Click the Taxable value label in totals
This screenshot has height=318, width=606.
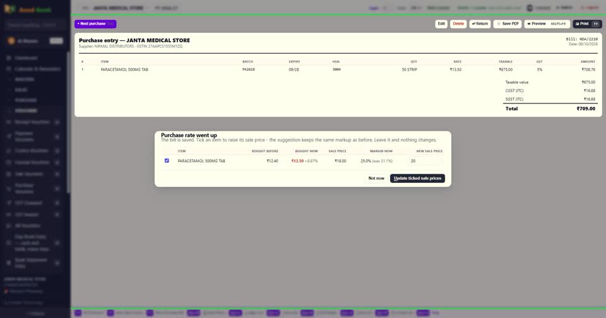pos(517,82)
